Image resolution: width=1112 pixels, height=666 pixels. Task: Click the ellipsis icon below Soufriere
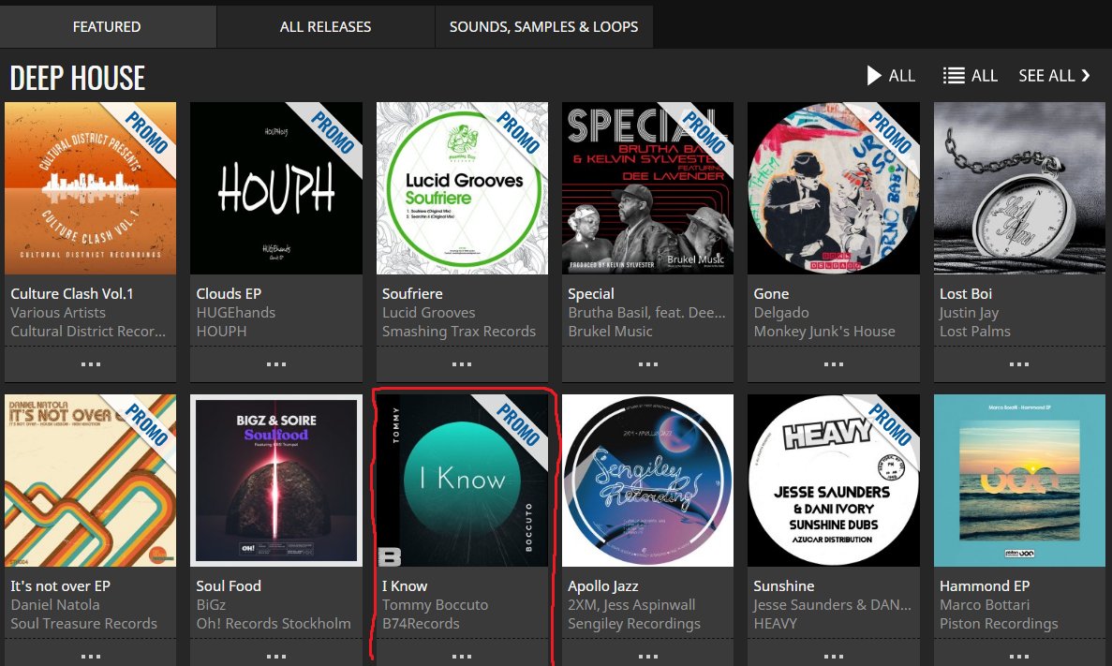click(x=462, y=363)
